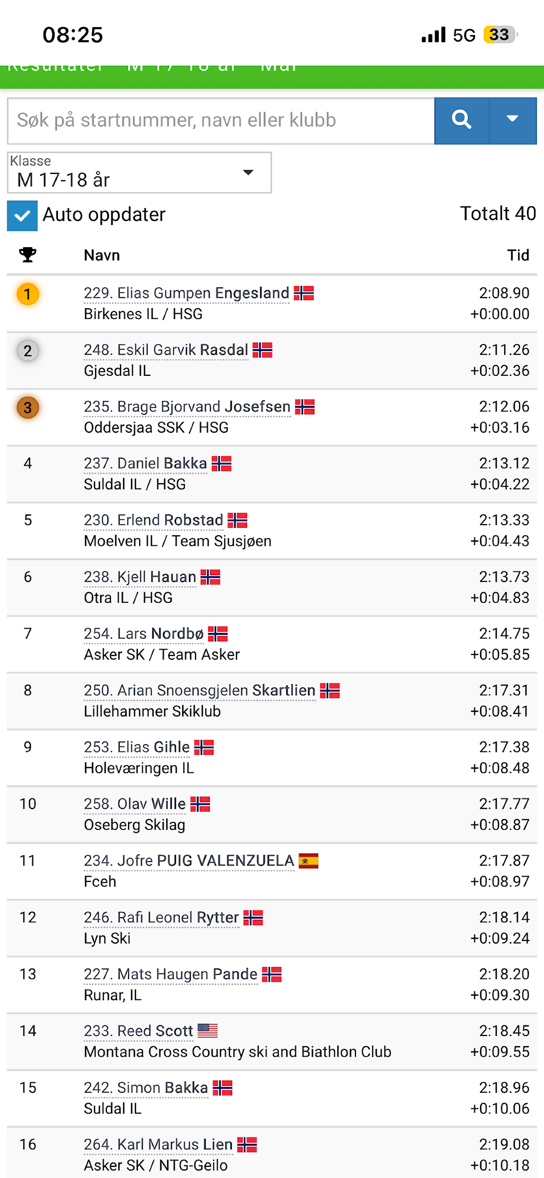Viewport: 544px width, 1178px height.
Task: Open the dropdown arrow beside search button
Action: 513,120
